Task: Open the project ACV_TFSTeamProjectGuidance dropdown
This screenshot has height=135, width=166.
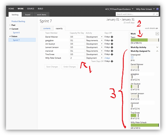Action: [x=133, y=9]
